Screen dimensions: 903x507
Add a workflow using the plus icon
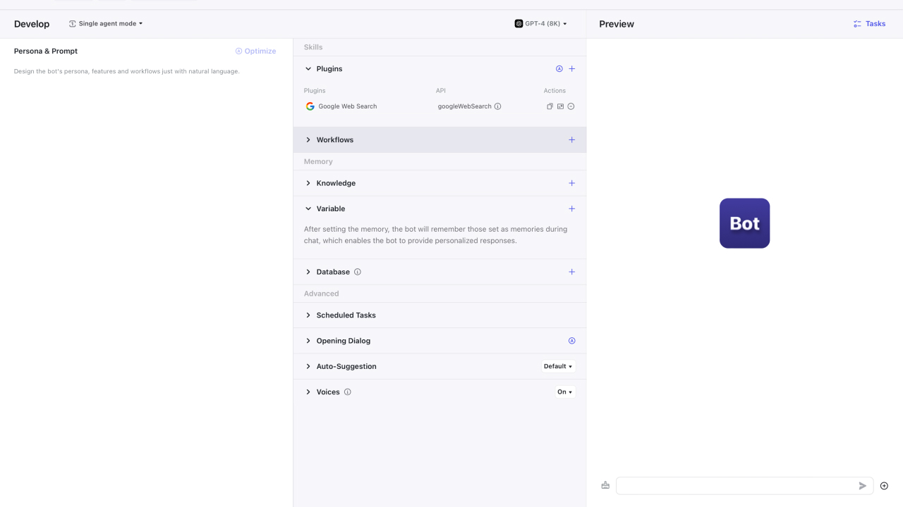pos(572,140)
